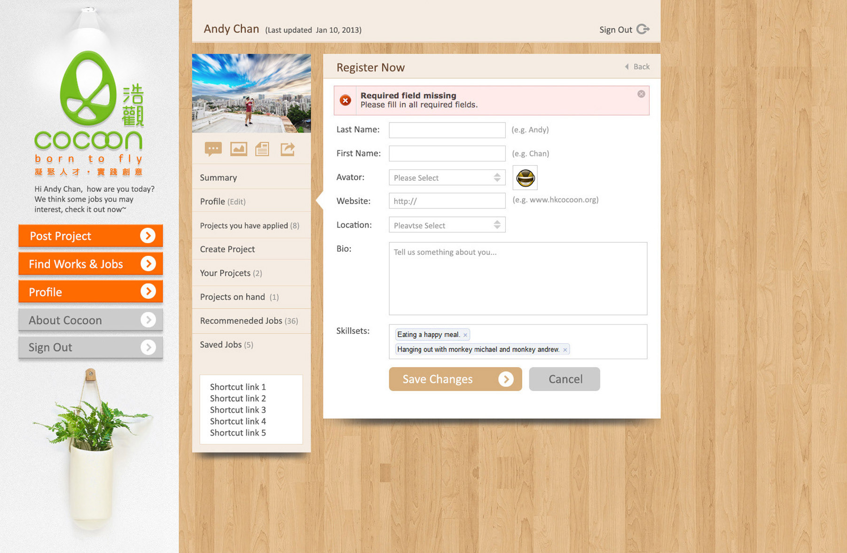Open Projects on hand (1)
847x553 pixels.
251,297
